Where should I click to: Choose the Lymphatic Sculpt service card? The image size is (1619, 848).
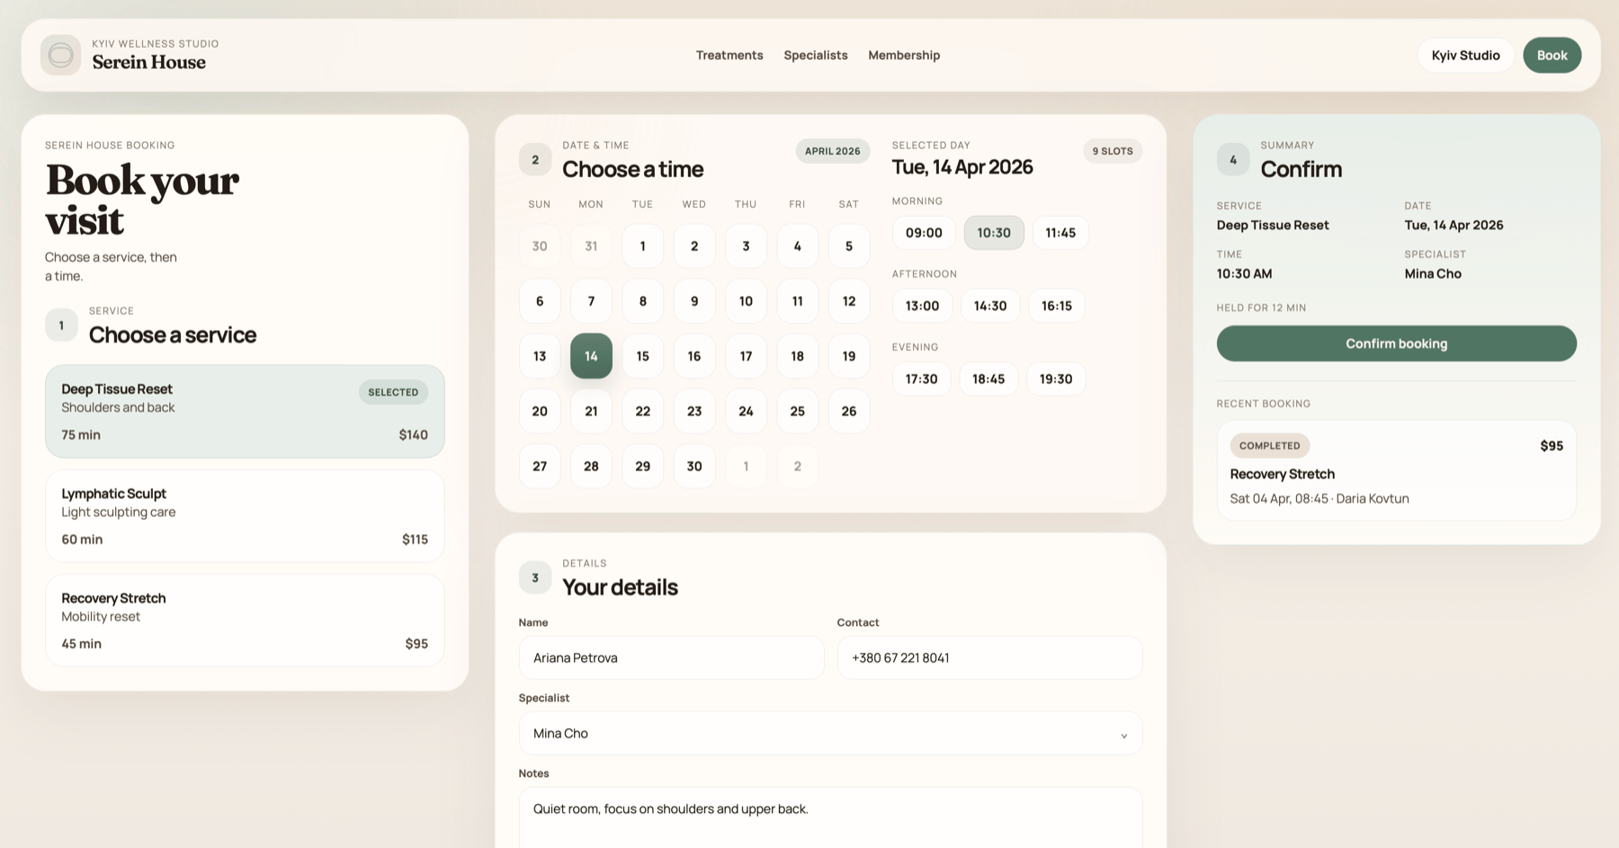point(245,516)
